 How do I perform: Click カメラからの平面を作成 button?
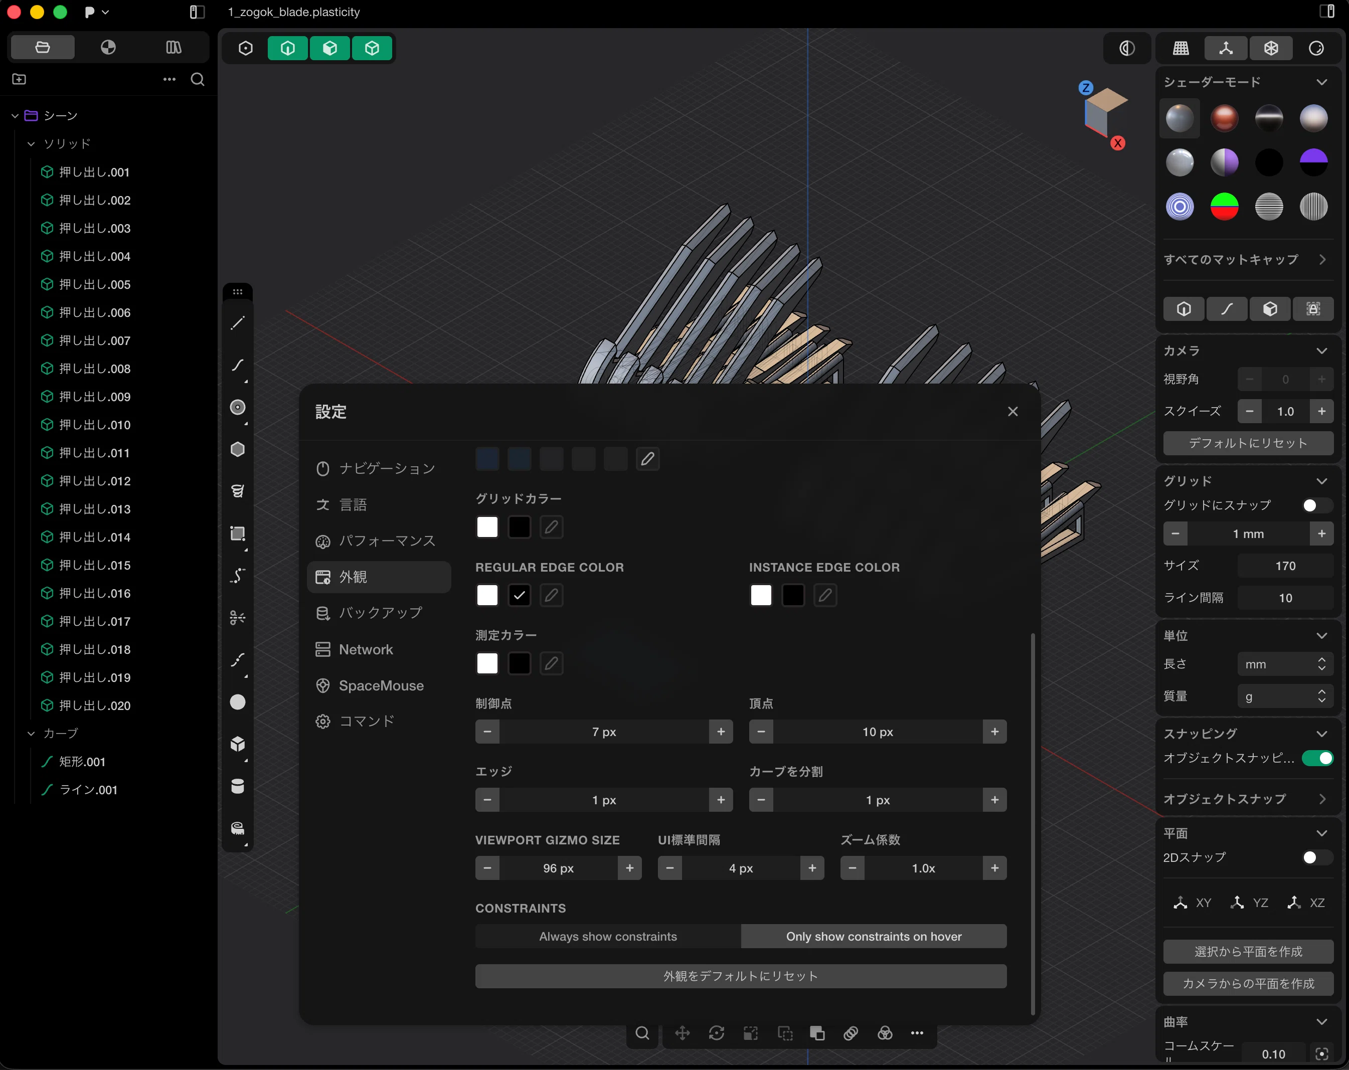(x=1248, y=984)
